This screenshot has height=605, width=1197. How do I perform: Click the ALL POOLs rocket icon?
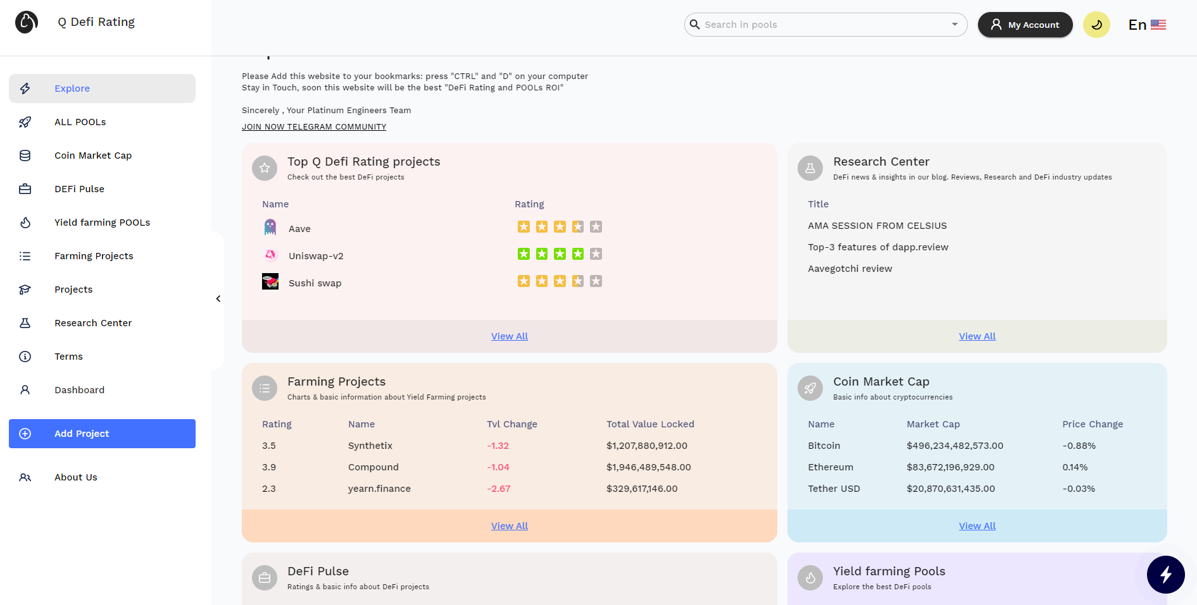25,122
